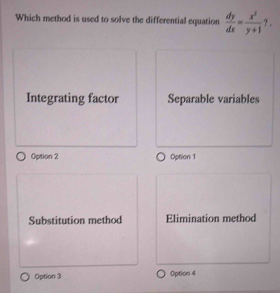Click the 'Option 1' label text

click(x=183, y=157)
